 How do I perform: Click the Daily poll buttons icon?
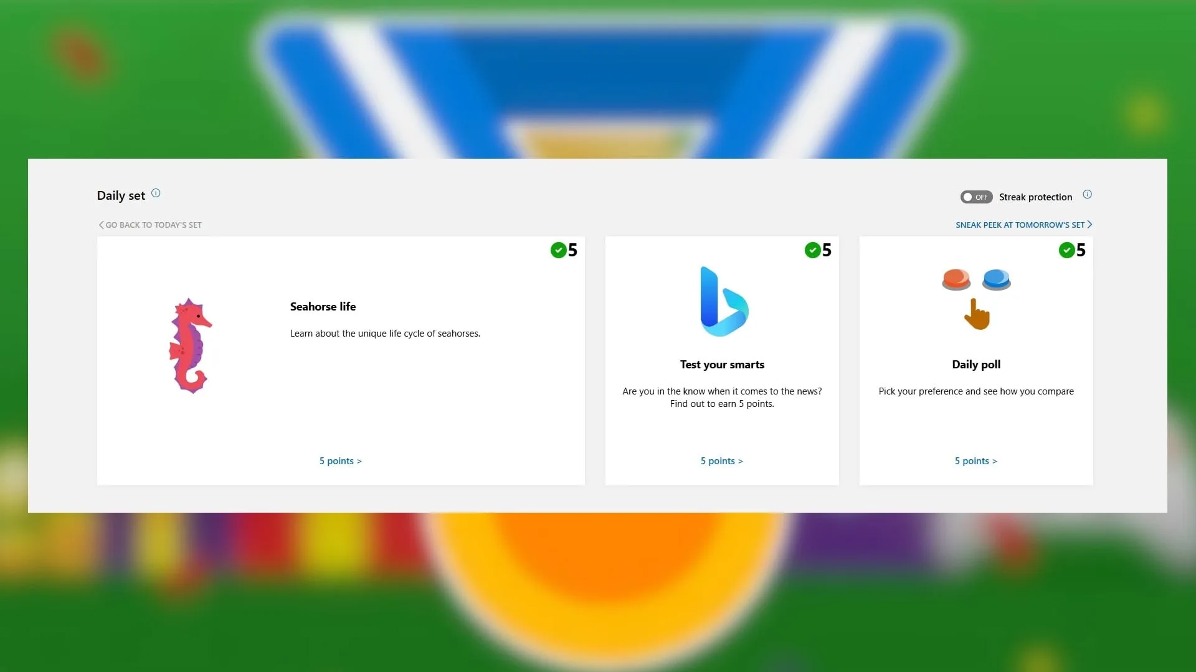pos(976,299)
